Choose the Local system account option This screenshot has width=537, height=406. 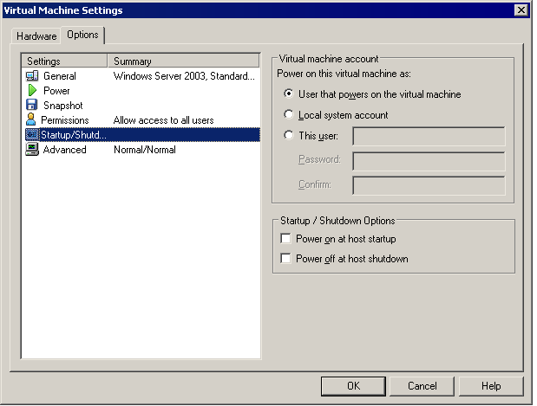[289, 115]
